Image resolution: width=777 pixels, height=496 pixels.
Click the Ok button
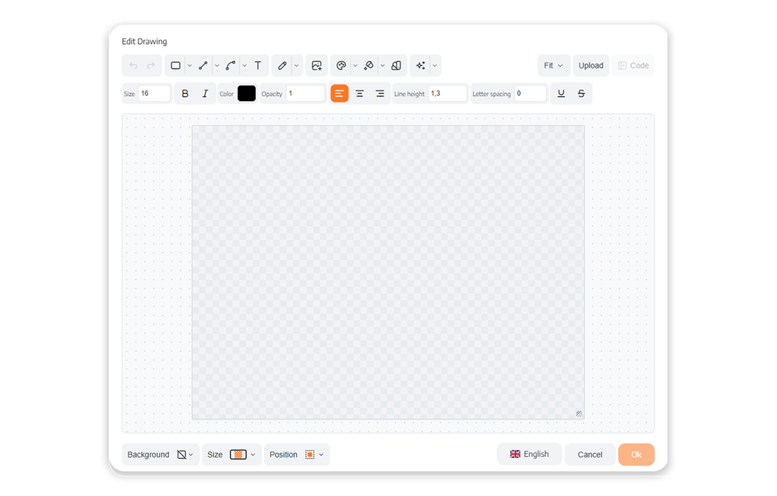(636, 455)
